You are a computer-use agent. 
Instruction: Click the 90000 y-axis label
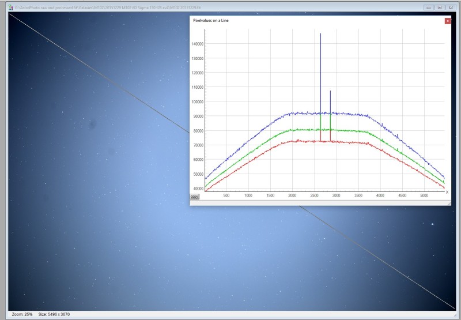point(198,116)
